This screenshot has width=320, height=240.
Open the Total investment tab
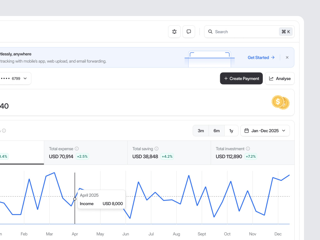point(253,152)
